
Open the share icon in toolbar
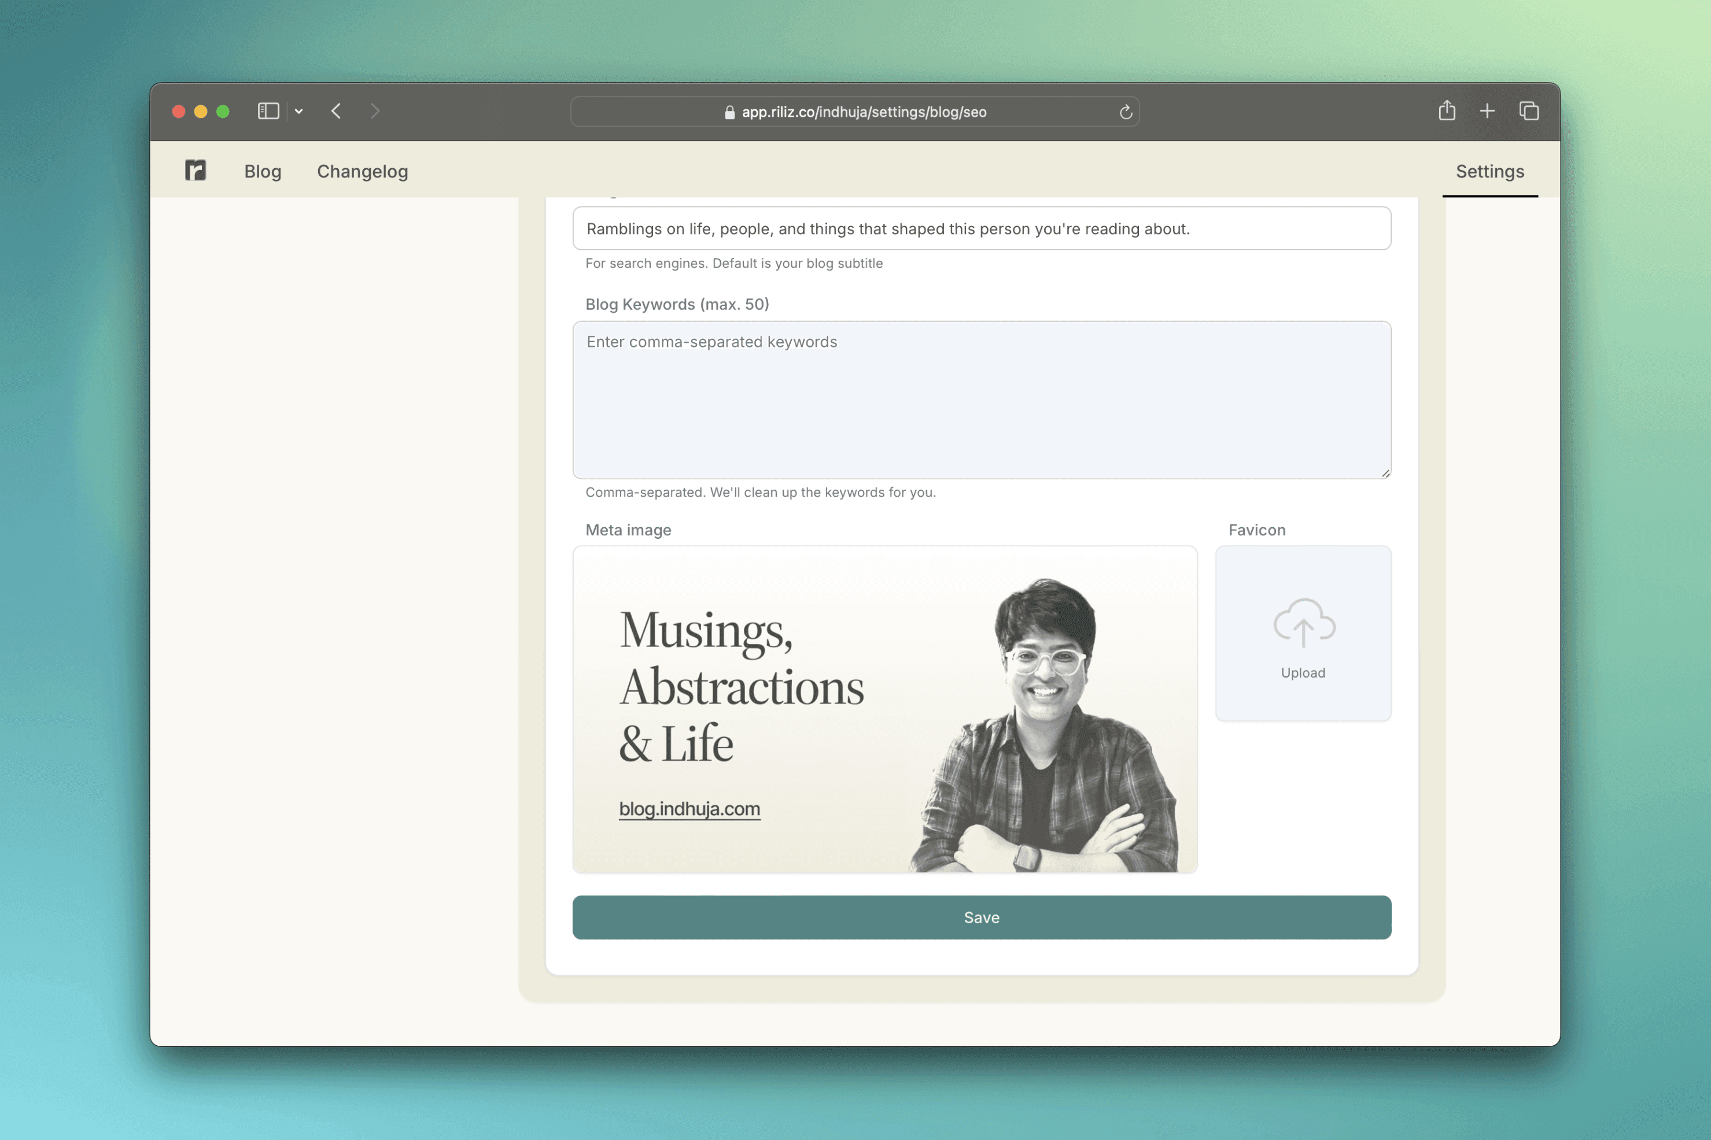tap(1446, 111)
